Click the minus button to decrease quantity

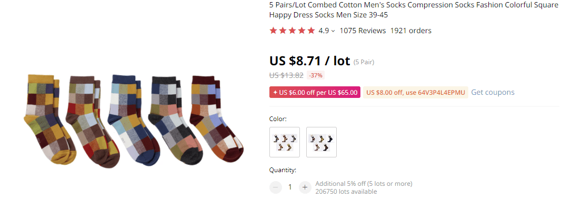pos(275,187)
